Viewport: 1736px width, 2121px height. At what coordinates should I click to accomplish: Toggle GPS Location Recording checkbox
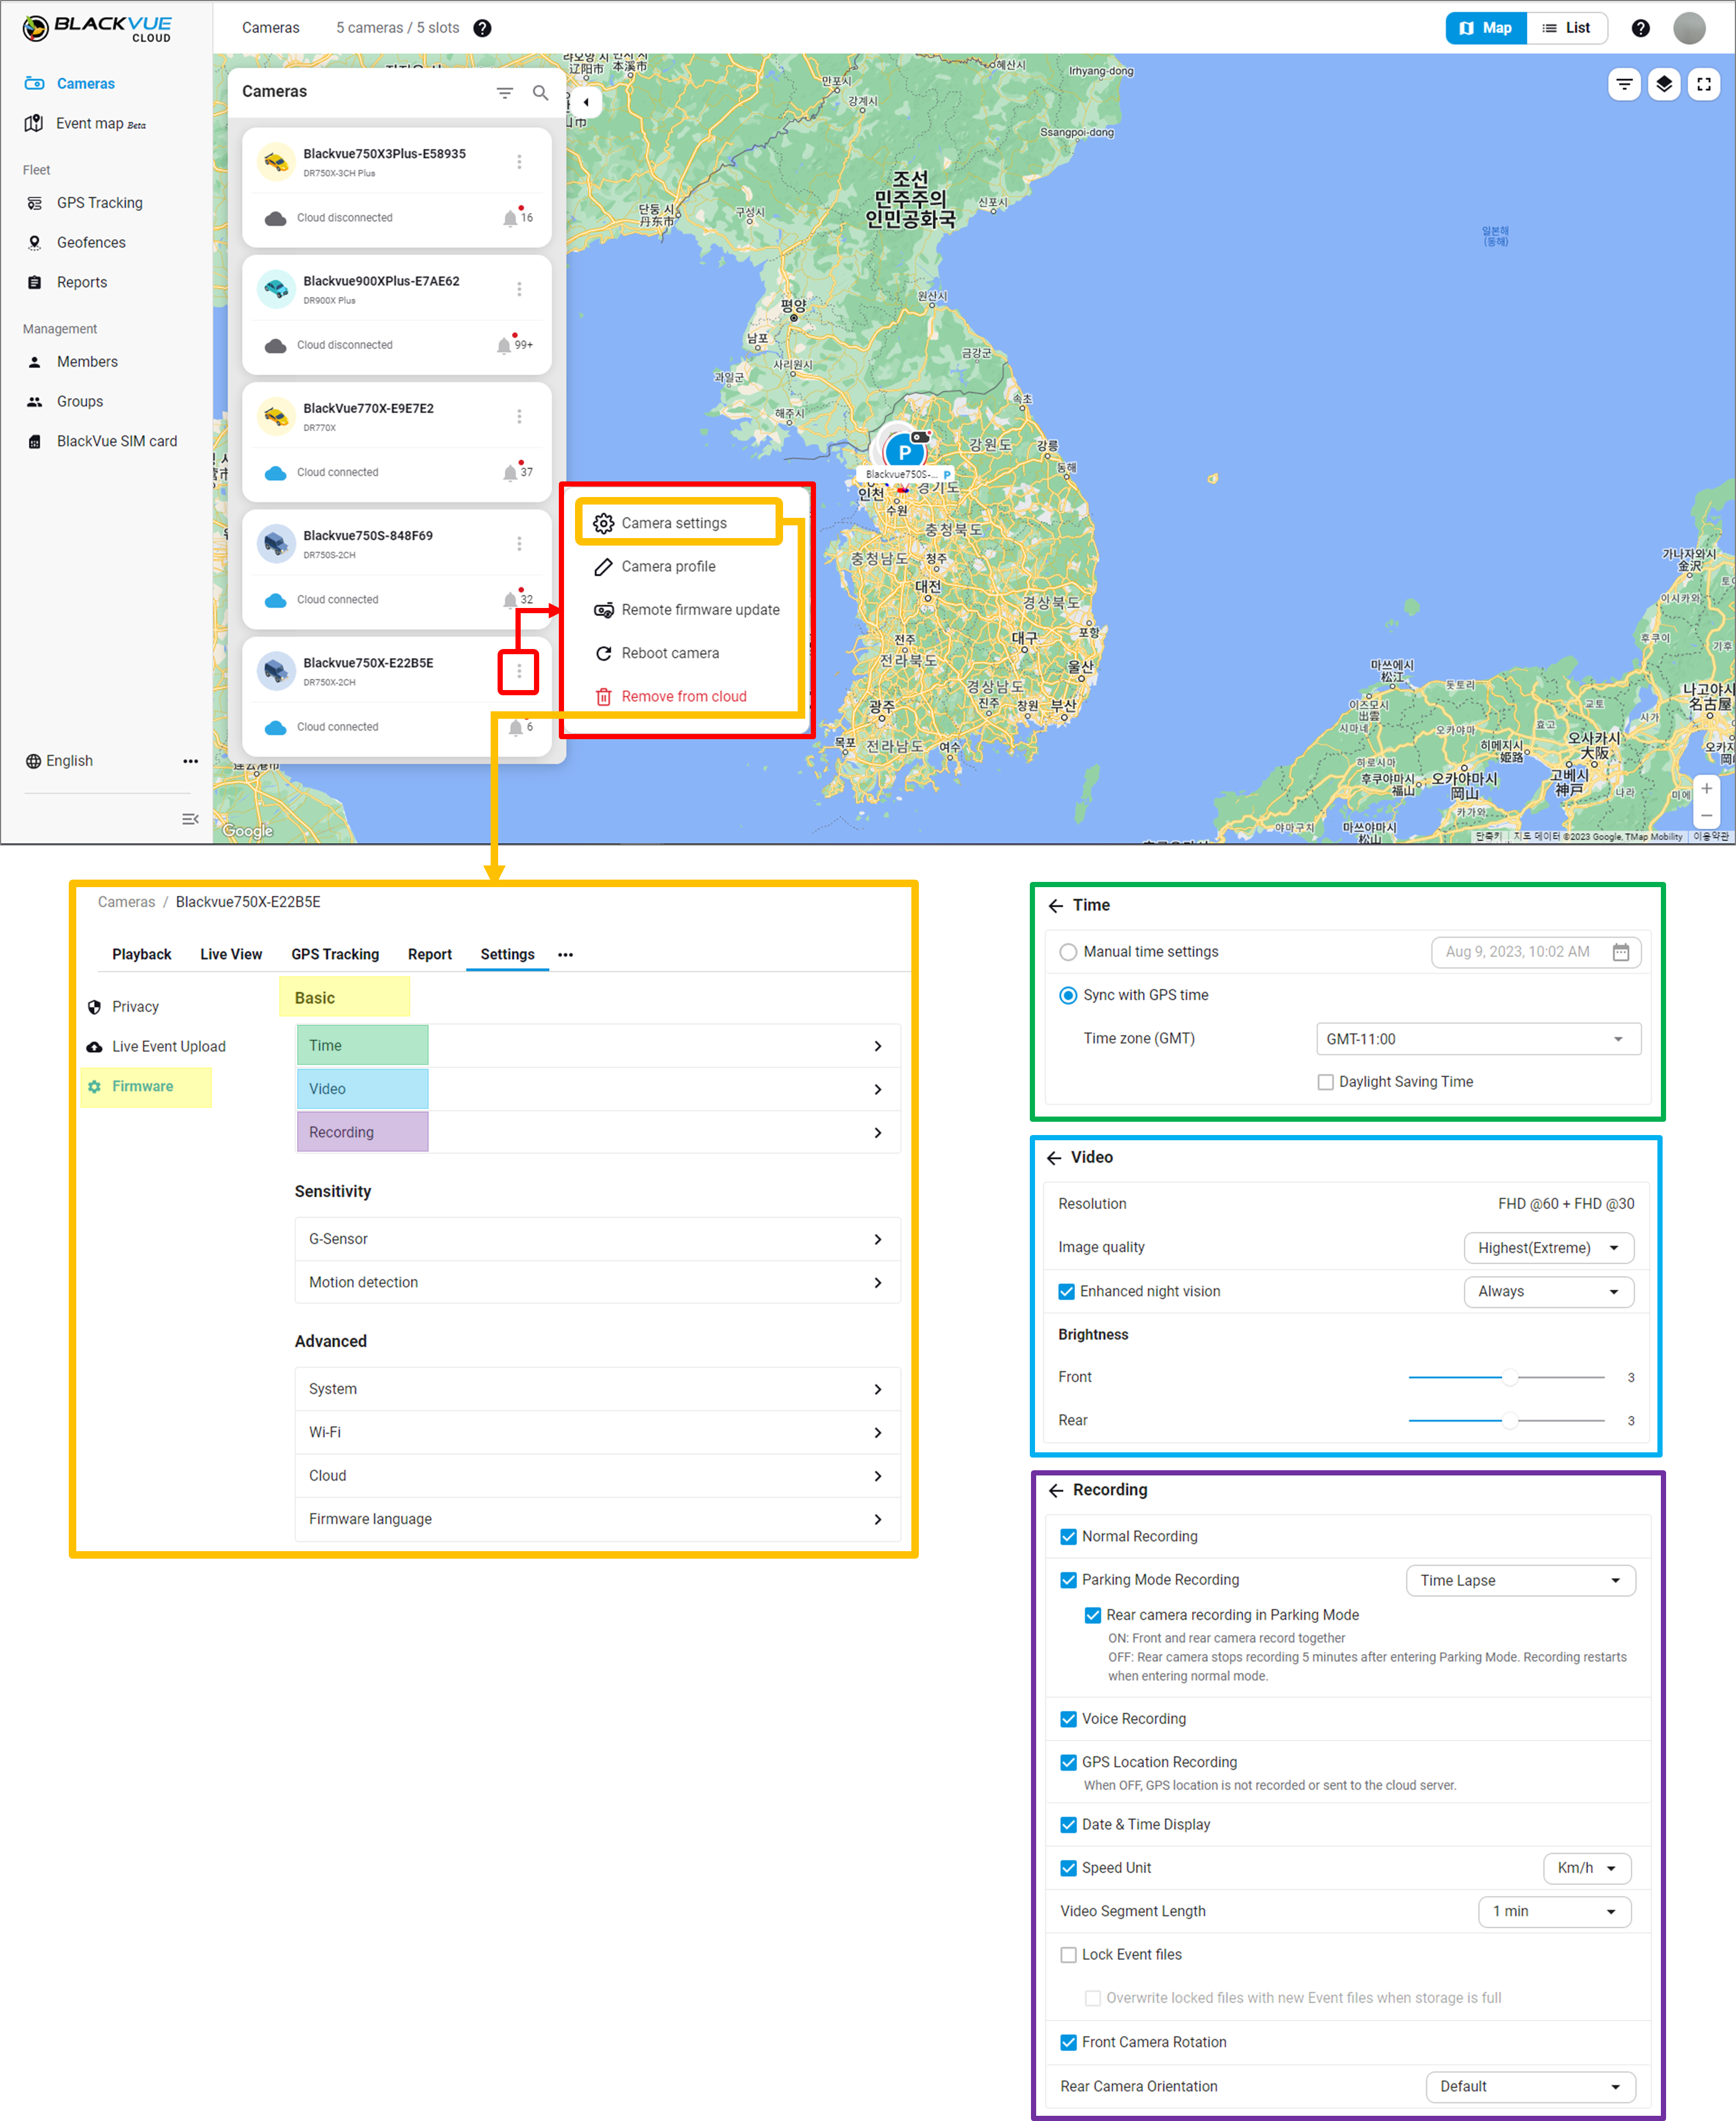[x=1068, y=1762]
